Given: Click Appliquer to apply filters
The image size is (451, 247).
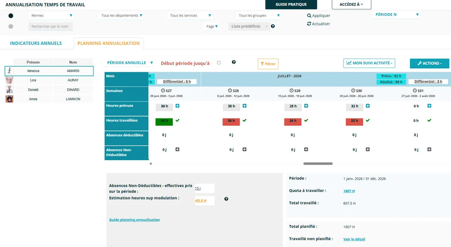Looking at the screenshot, I should [x=319, y=15].
